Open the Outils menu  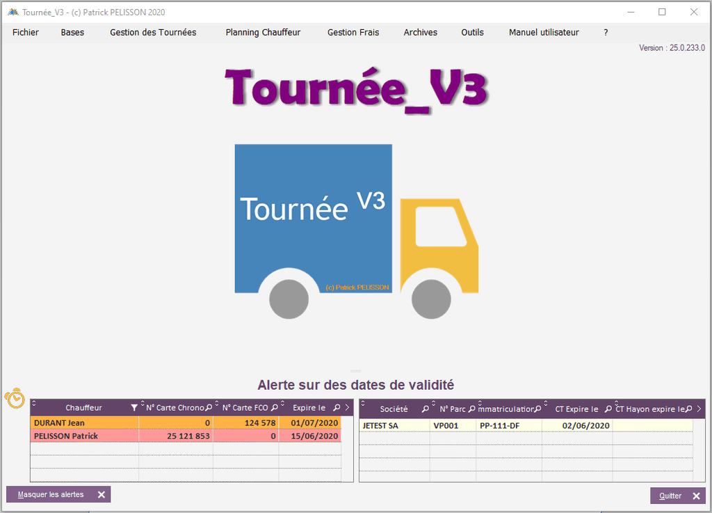click(472, 32)
